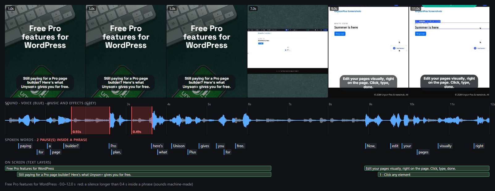Click the 6s tick on waveform ruler

[x=249, y=104]
